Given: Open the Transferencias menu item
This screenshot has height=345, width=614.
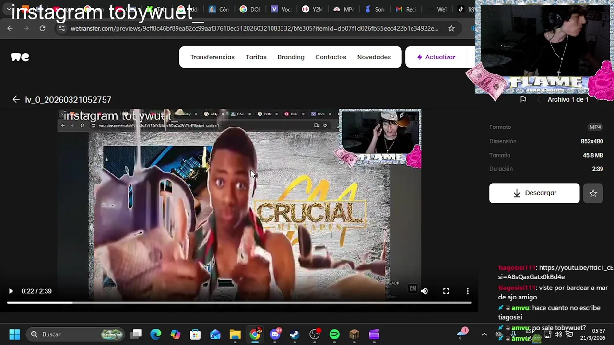Looking at the screenshot, I should [213, 57].
